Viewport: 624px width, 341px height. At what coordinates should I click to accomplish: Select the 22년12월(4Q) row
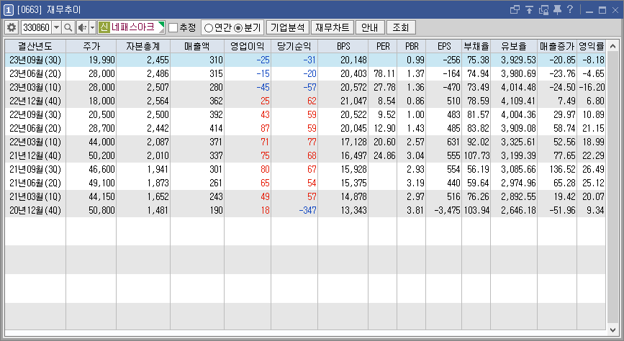(305, 101)
